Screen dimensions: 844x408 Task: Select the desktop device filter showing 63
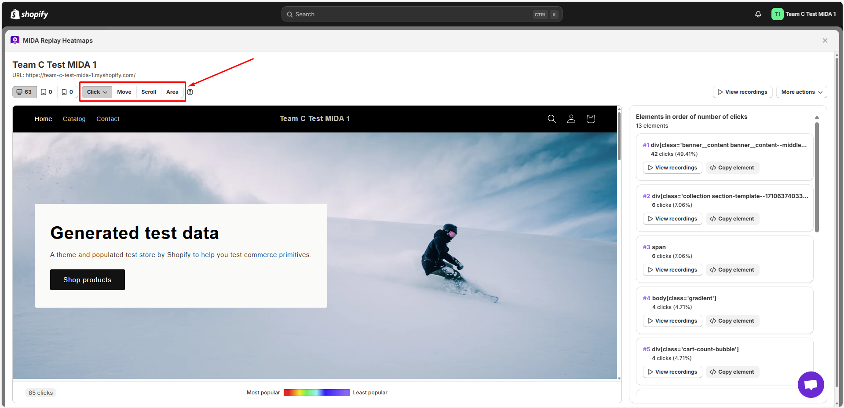[24, 92]
